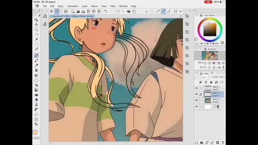Screen dimensions: 258x145
Task: Toggle visibility of Layer 1
Action: click(x=196, y=88)
